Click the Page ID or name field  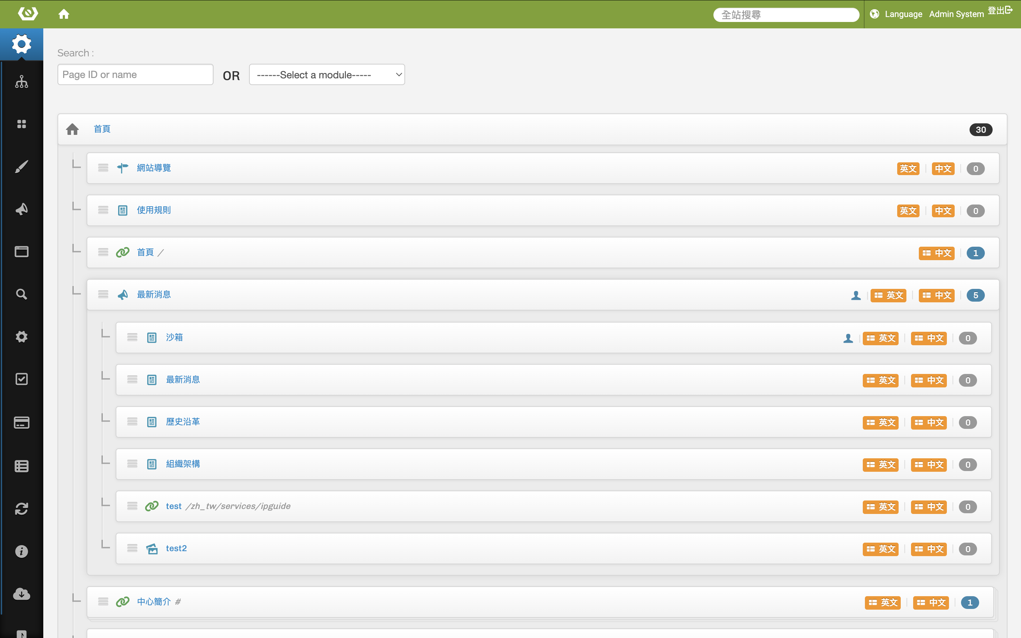click(135, 75)
